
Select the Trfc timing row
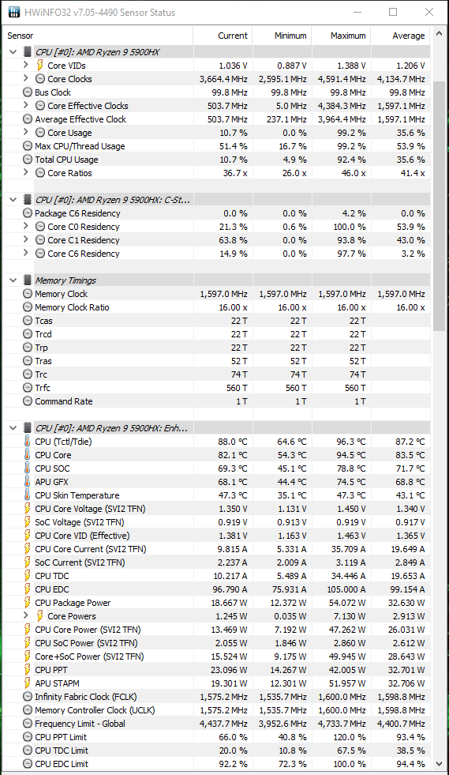(217, 387)
